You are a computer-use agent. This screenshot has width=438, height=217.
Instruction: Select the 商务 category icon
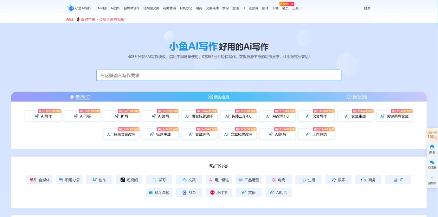tap(364, 180)
